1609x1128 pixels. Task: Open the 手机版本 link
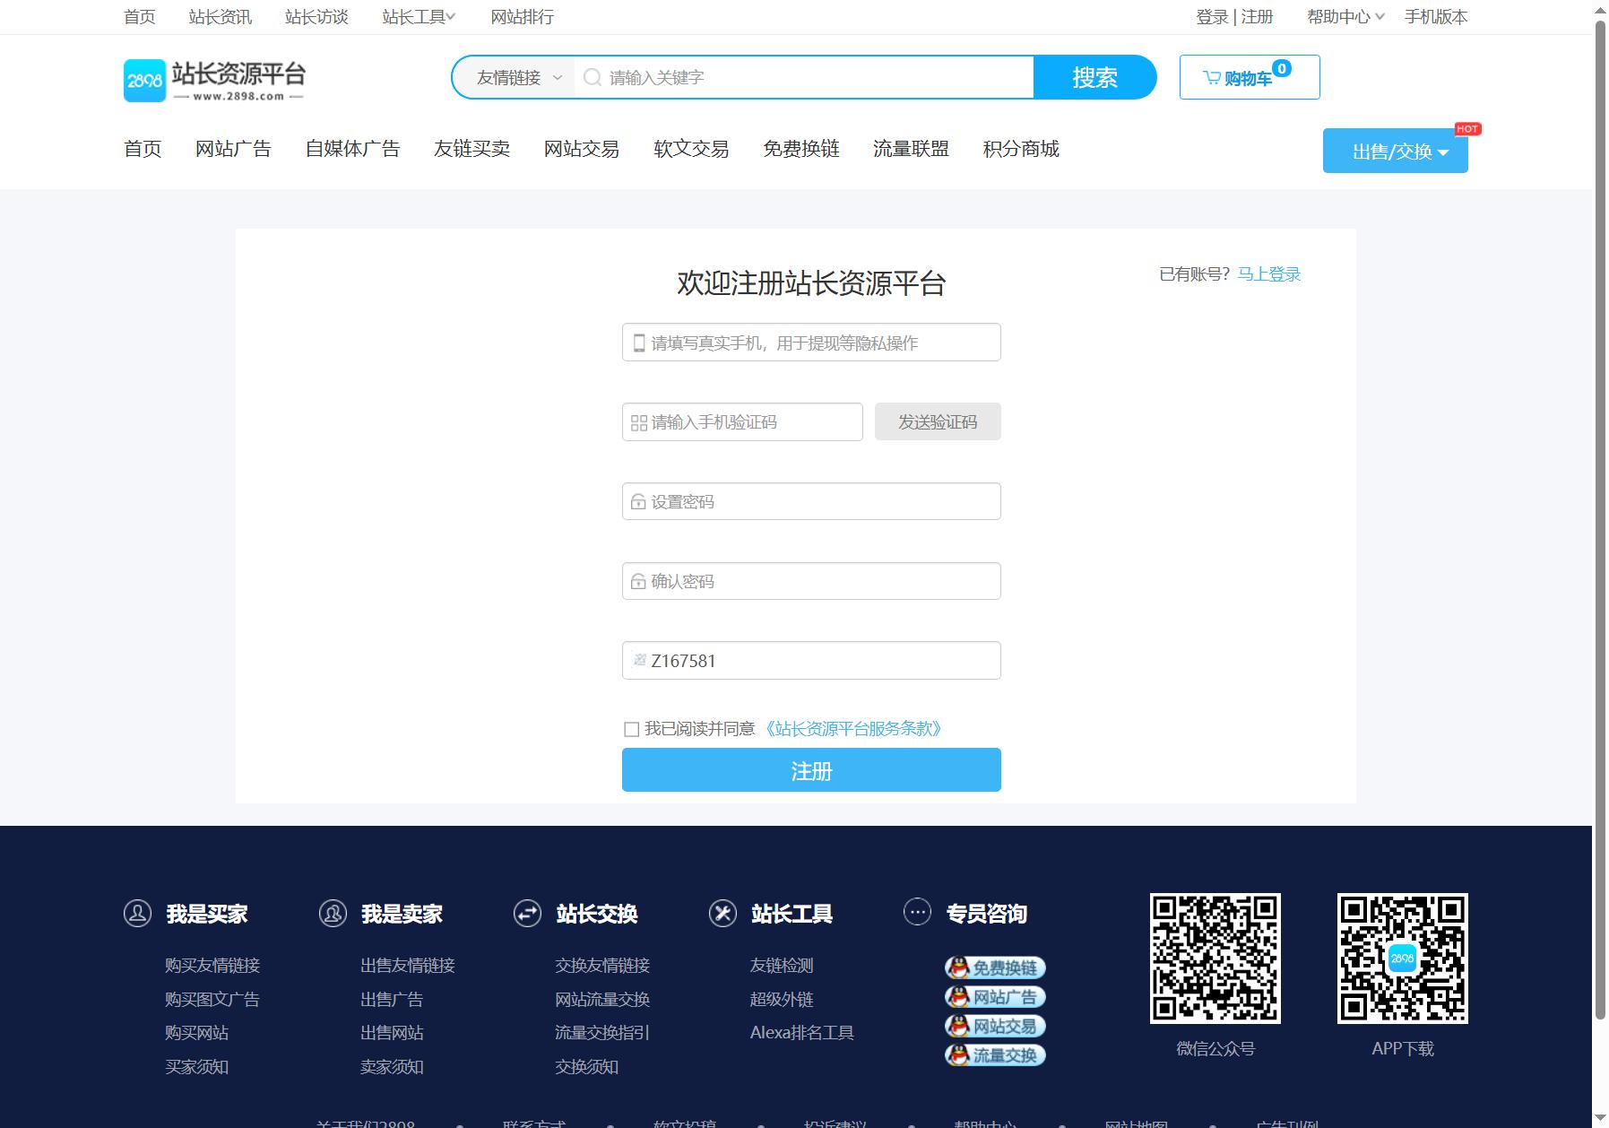(x=1436, y=17)
